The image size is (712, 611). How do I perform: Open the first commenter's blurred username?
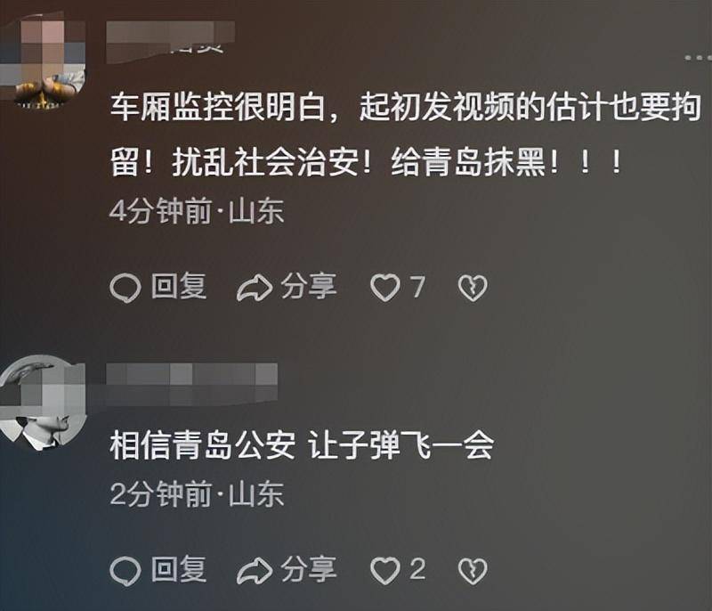point(170,42)
